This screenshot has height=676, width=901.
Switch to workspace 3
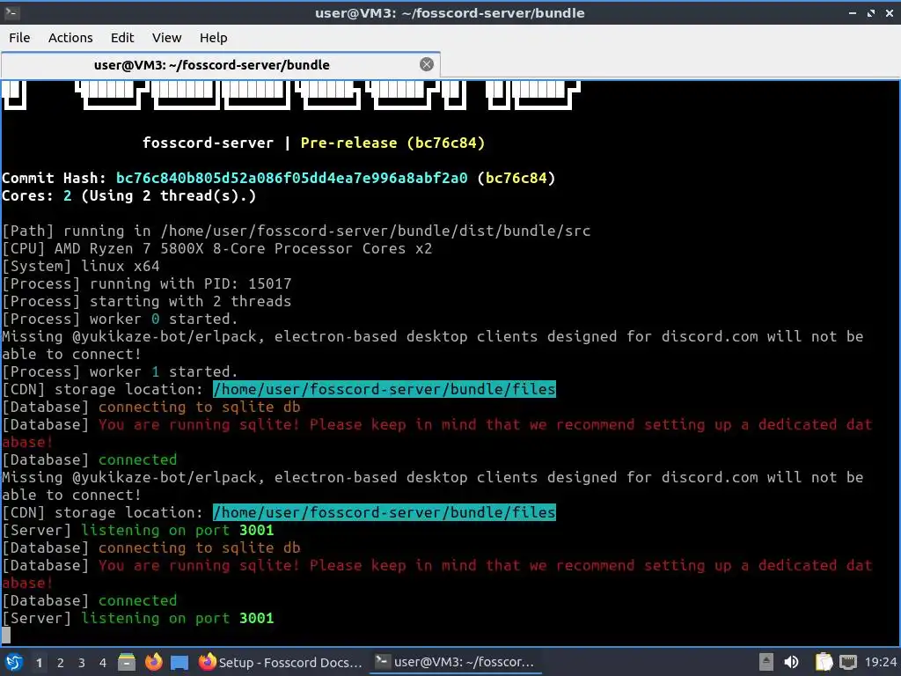pos(82,663)
